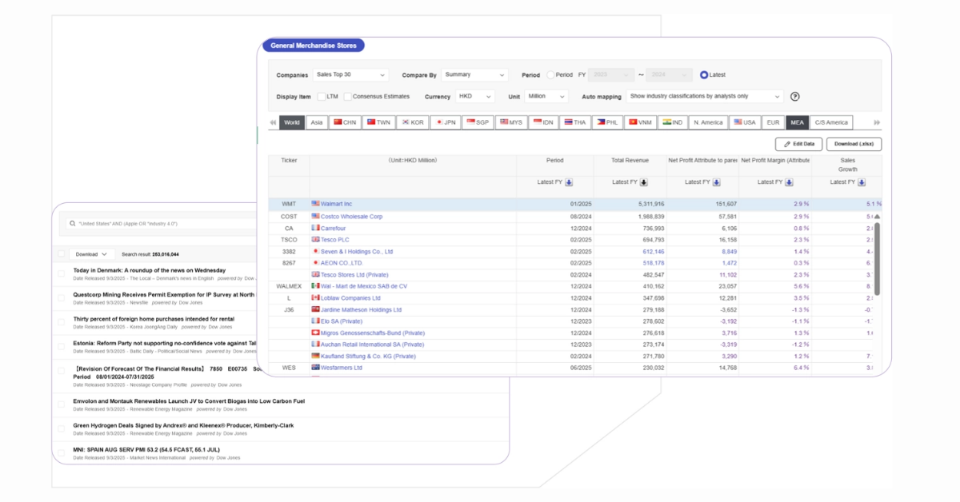This screenshot has height=502, width=960.
Task: Tick checkbox for Green Hydrogen Deals article
Action: click(x=62, y=428)
